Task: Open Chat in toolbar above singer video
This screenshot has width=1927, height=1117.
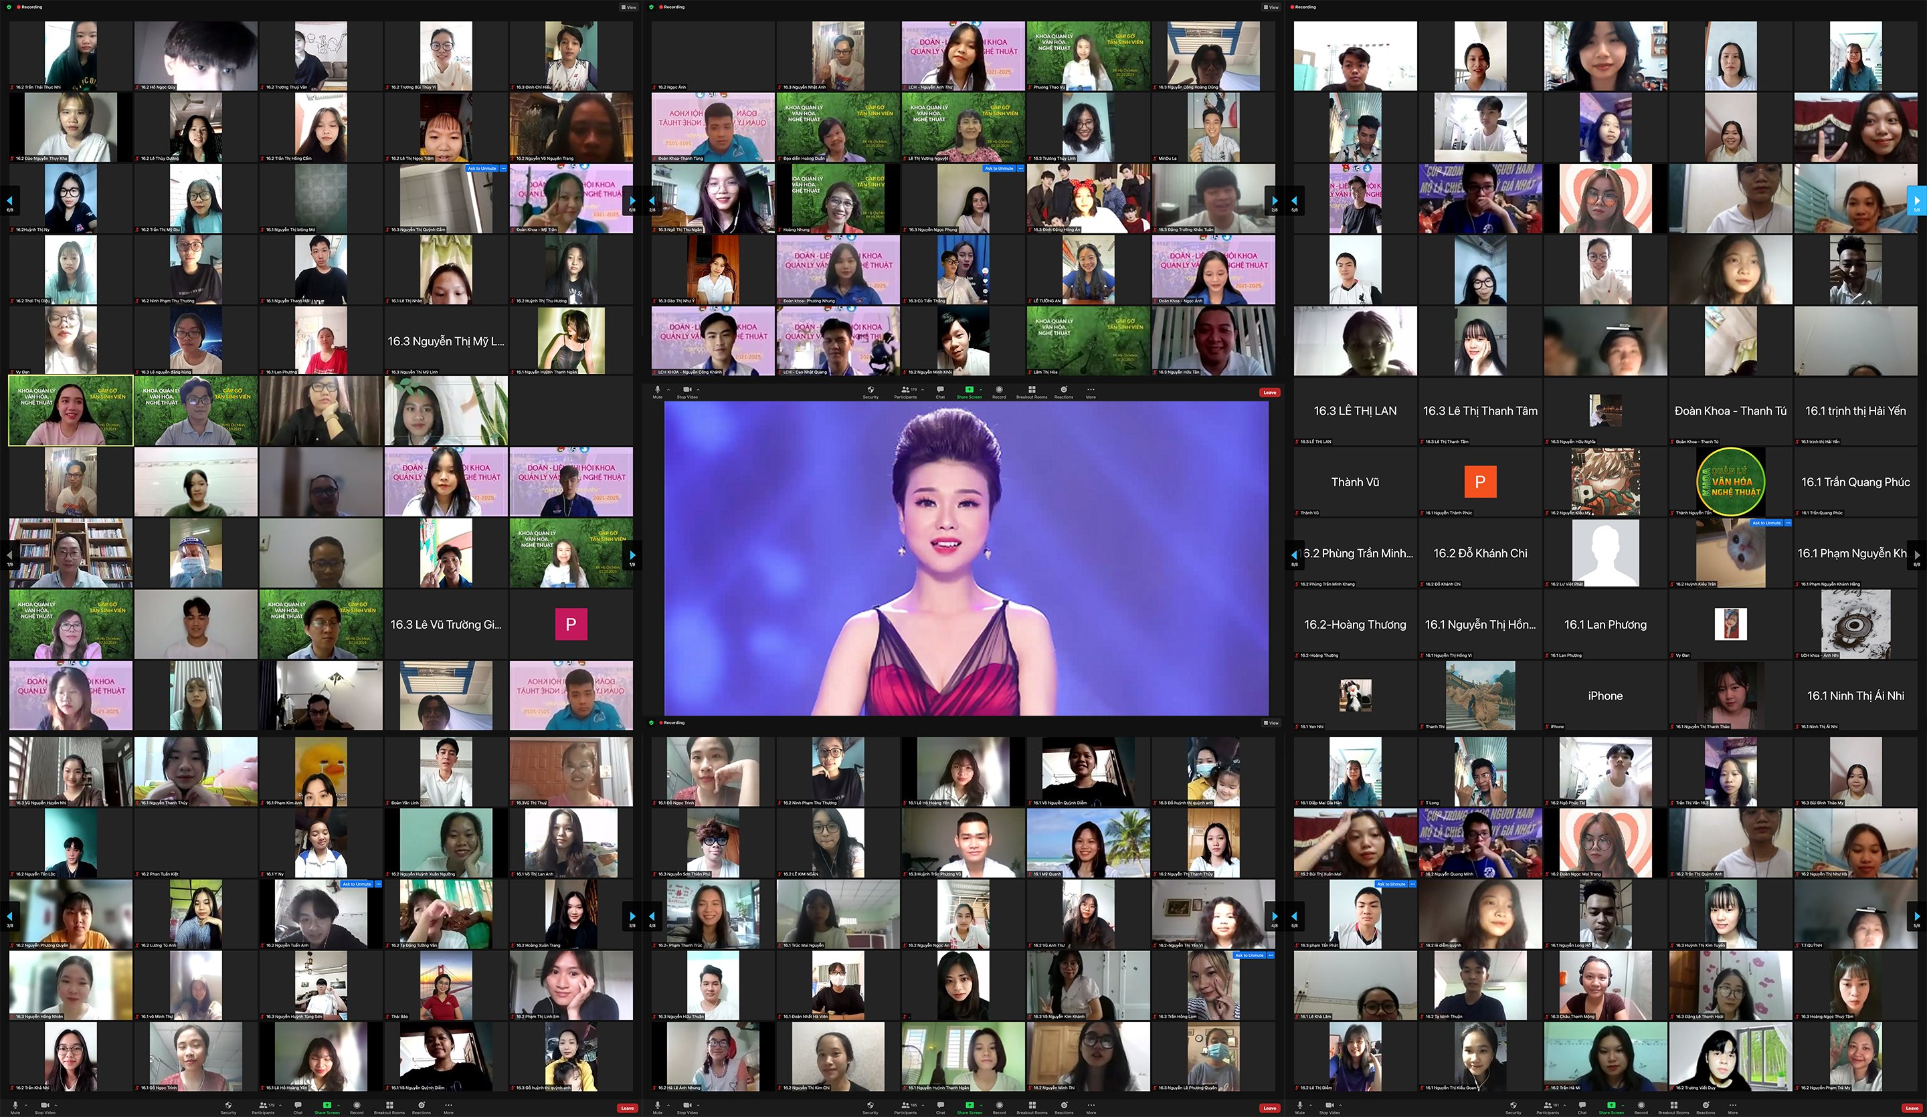Action: point(940,391)
